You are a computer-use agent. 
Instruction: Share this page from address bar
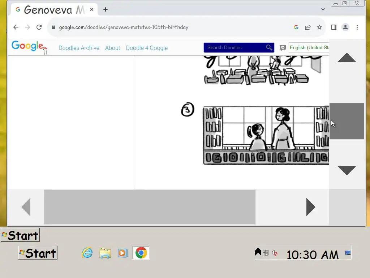[308, 27]
